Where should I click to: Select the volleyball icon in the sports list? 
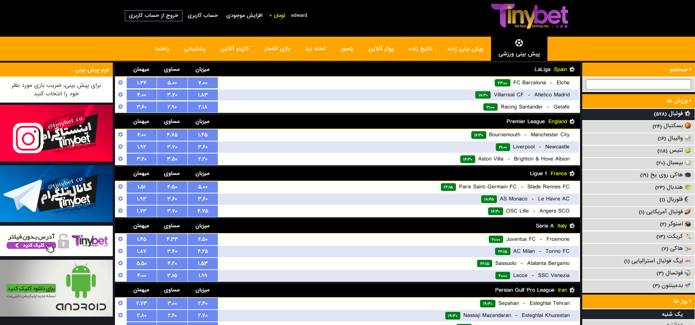[688, 138]
